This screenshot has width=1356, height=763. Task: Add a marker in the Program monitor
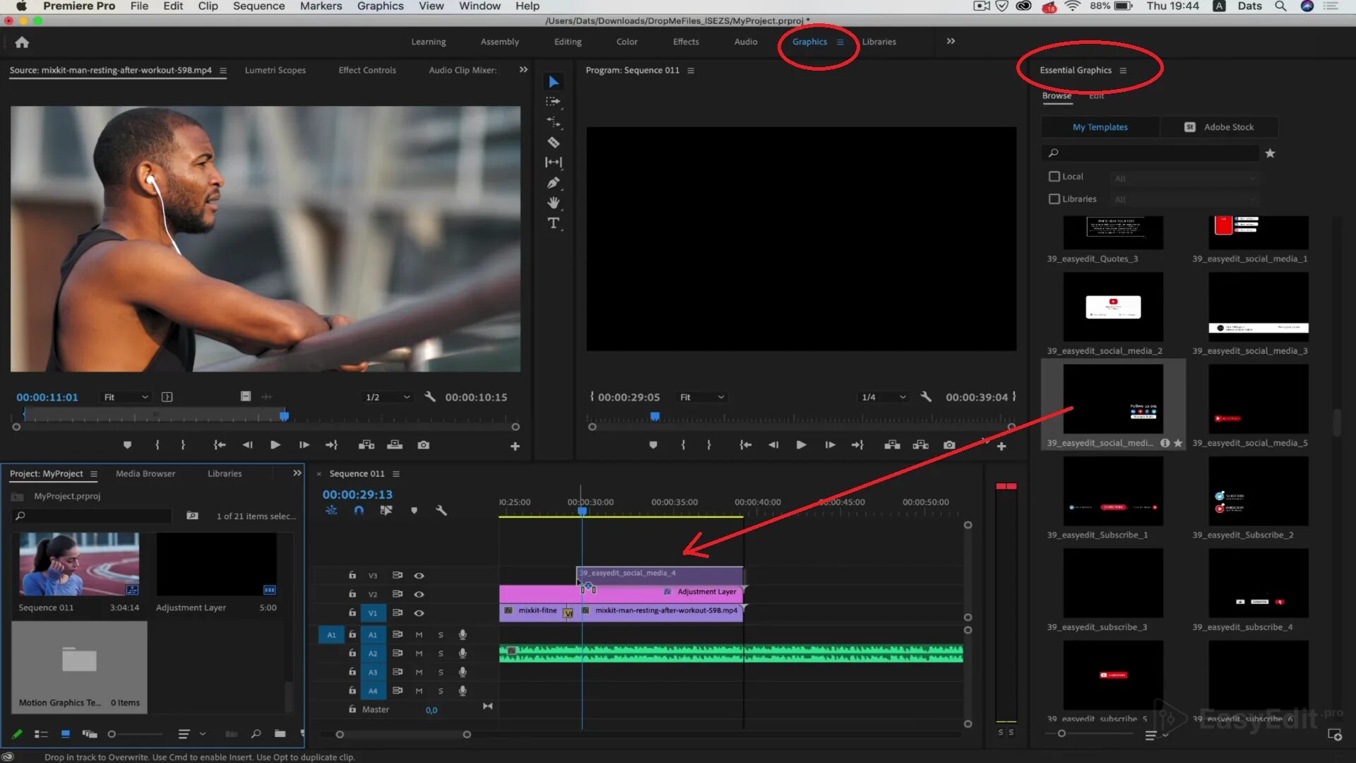[653, 444]
